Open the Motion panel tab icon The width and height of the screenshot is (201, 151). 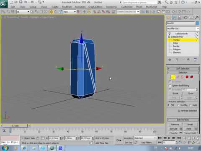tap(186, 18)
